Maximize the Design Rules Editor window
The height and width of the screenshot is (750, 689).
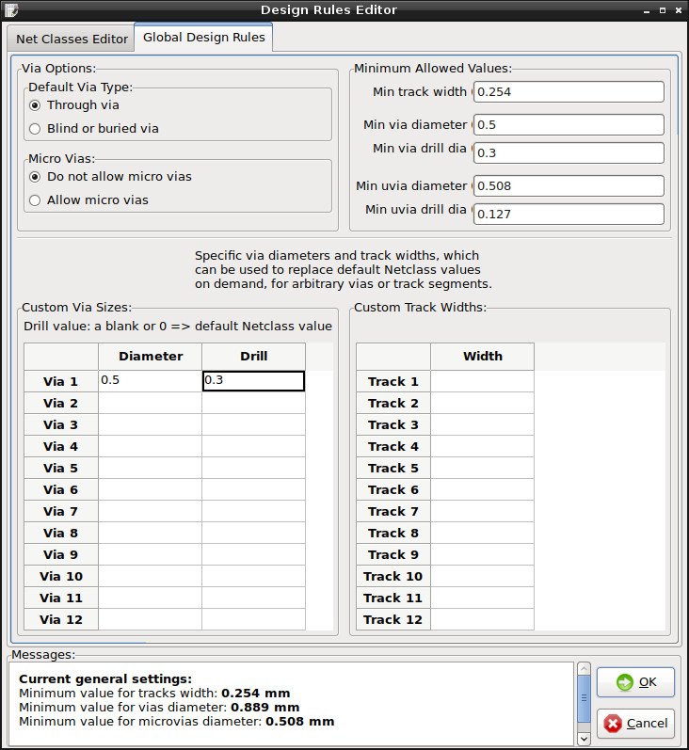click(663, 10)
